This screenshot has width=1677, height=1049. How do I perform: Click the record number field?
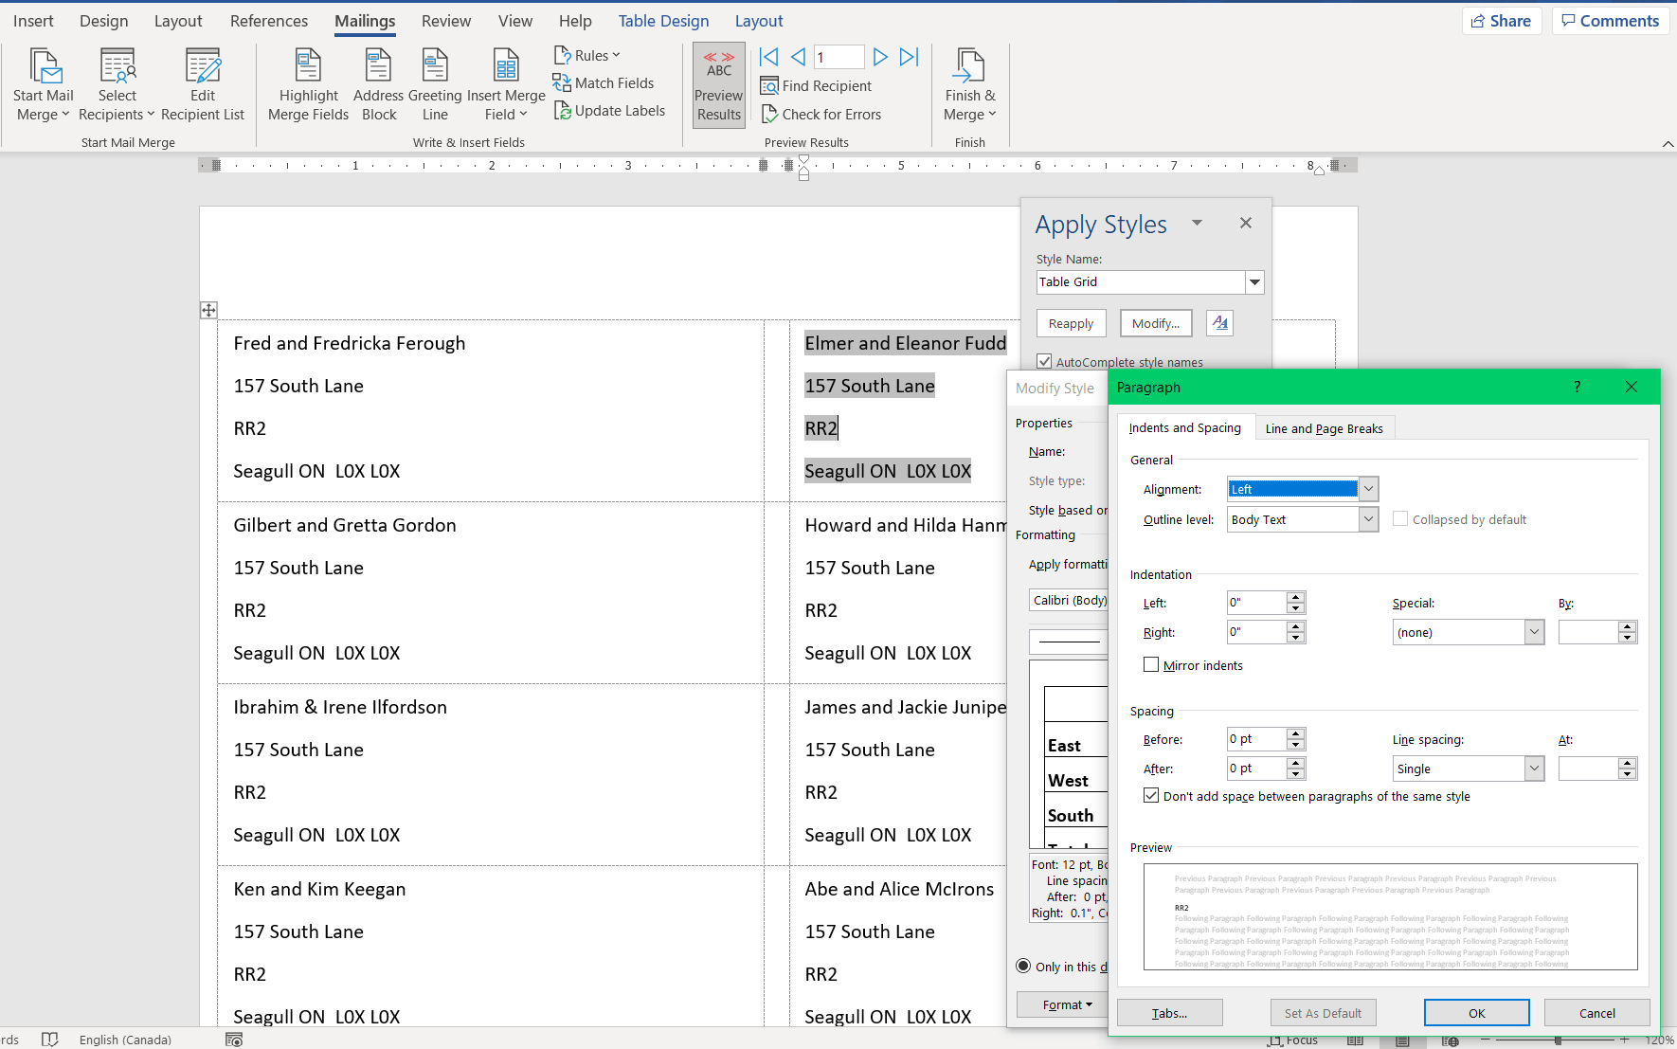[x=838, y=57]
